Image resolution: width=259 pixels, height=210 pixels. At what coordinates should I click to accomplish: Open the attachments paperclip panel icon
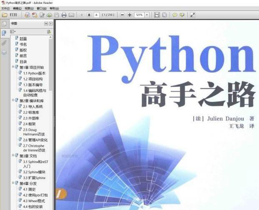coord(4,43)
